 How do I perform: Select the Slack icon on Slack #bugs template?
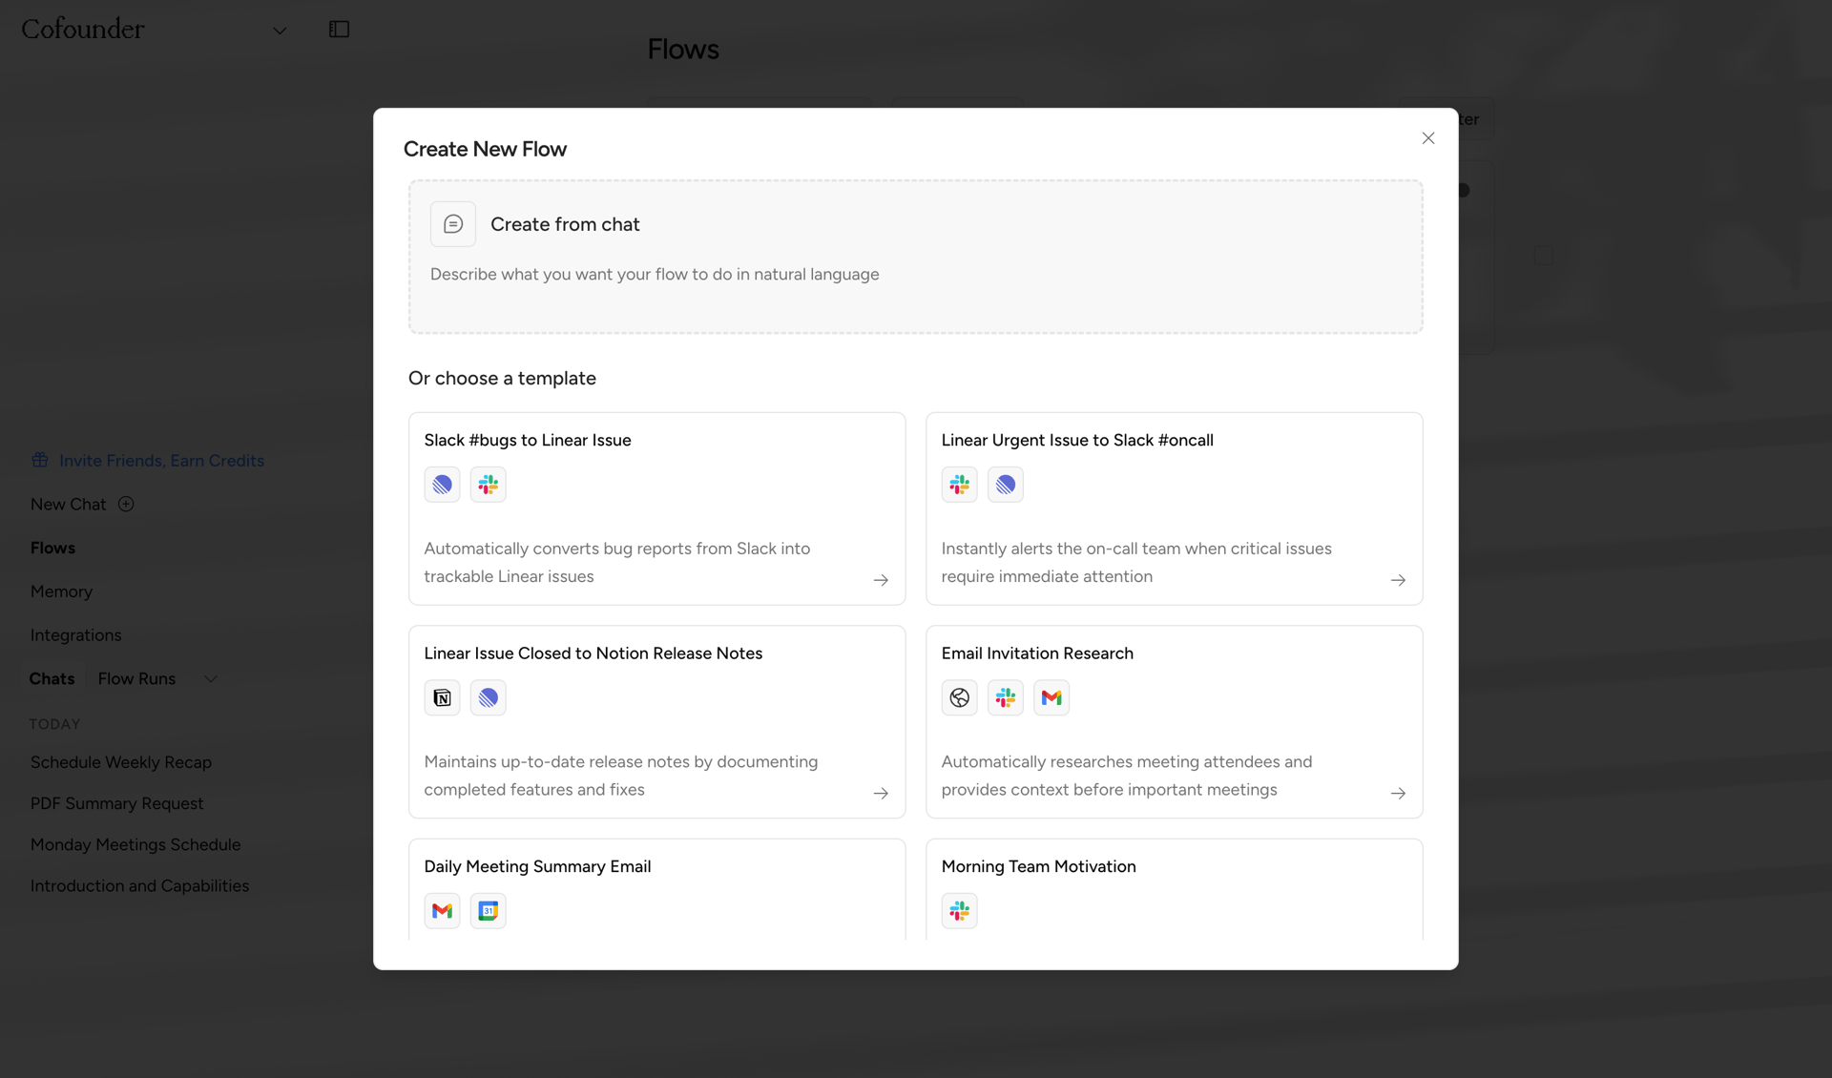coord(488,484)
